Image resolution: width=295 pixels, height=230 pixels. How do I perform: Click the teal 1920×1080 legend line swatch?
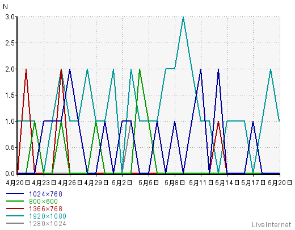click(x=15, y=216)
